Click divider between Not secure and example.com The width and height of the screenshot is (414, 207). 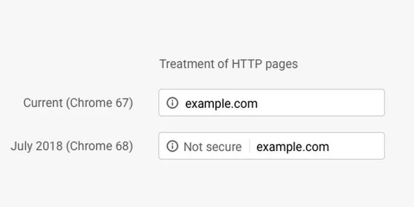tap(250, 146)
